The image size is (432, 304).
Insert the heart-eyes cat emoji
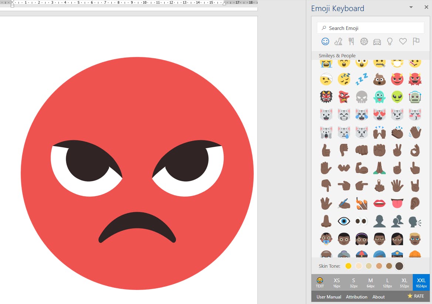point(379,115)
